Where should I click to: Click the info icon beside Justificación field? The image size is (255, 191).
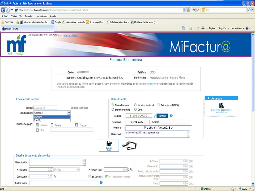pos(101,183)
